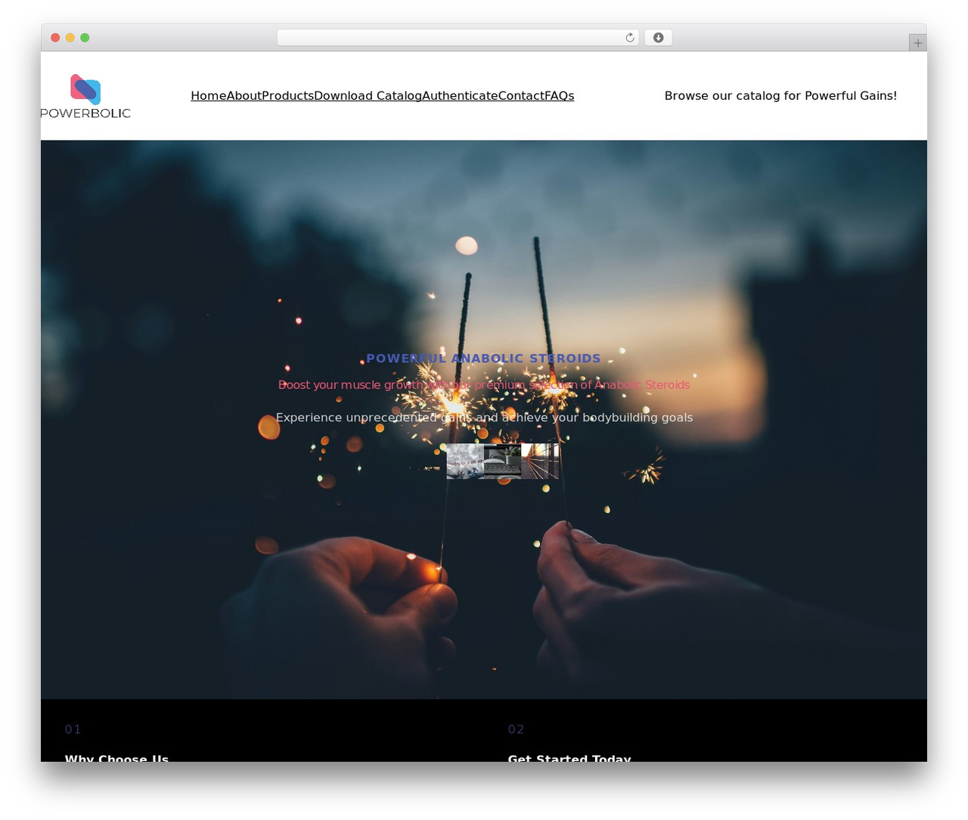This screenshot has width=968, height=820.
Task: Open the Authenticate link
Action: click(460, 96)
